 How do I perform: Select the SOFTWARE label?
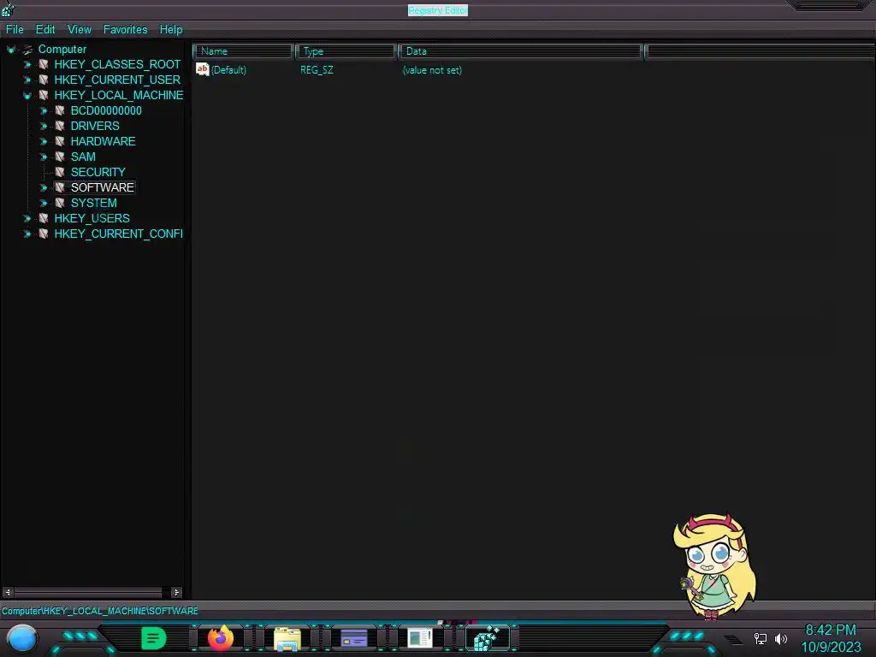pos(103,187)
